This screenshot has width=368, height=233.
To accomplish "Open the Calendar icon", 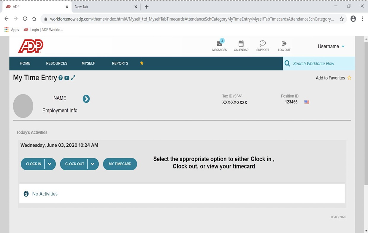I will click(241, 44).
